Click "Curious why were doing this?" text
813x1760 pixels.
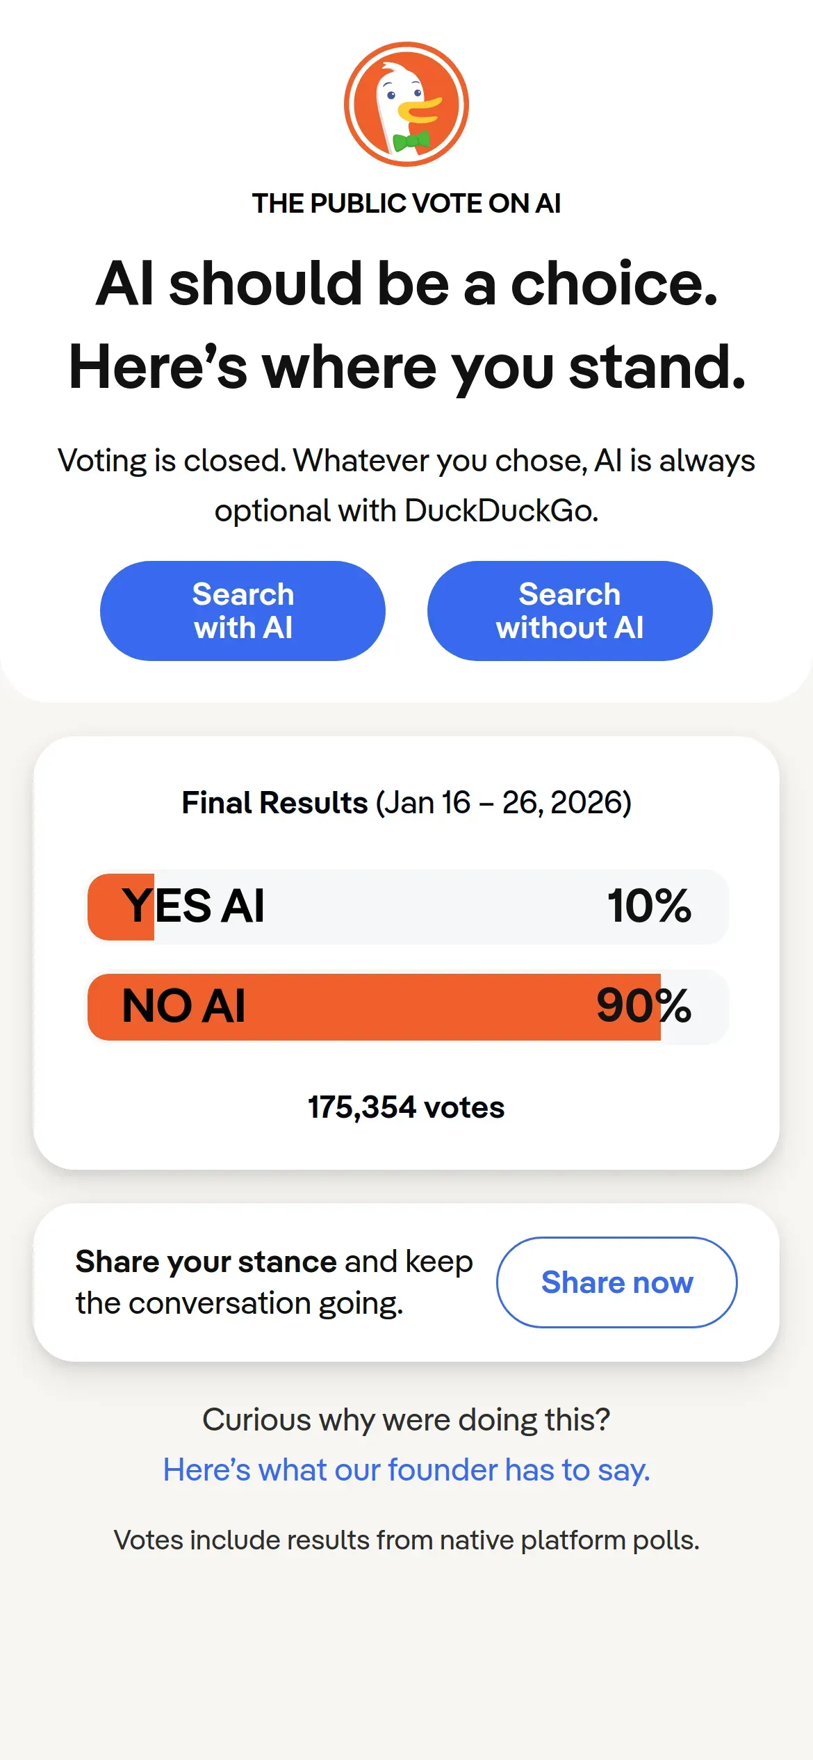tap(406, 1419)
